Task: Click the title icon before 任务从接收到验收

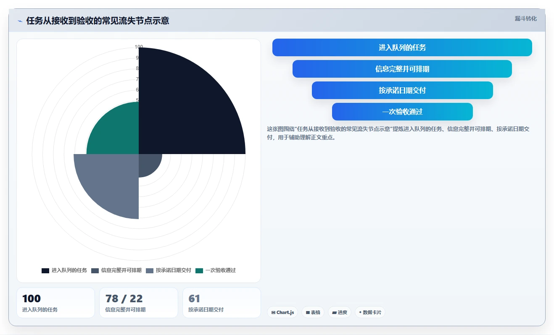Action: 20,21
